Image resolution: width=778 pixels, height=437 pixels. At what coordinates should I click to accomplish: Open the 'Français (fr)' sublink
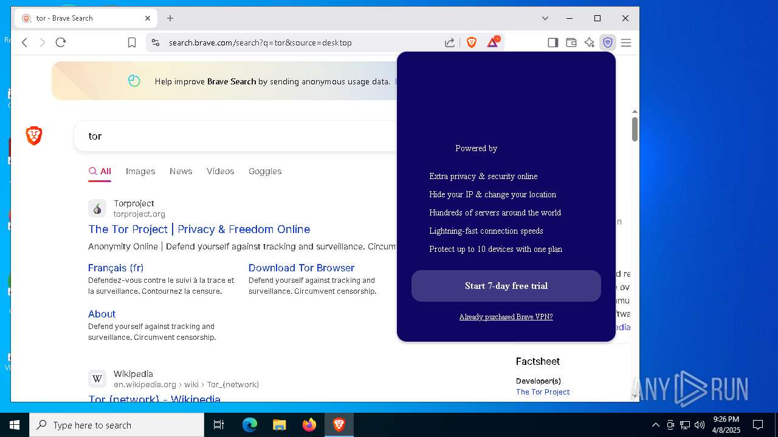pyautogui.click(x=115, y=268)
